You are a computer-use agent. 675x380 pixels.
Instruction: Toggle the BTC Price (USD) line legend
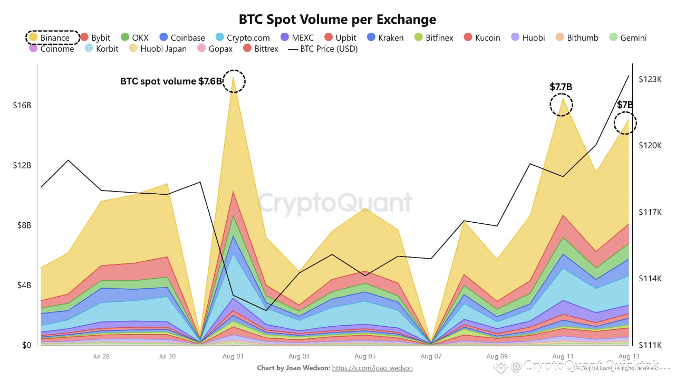[x=323, y=49]
